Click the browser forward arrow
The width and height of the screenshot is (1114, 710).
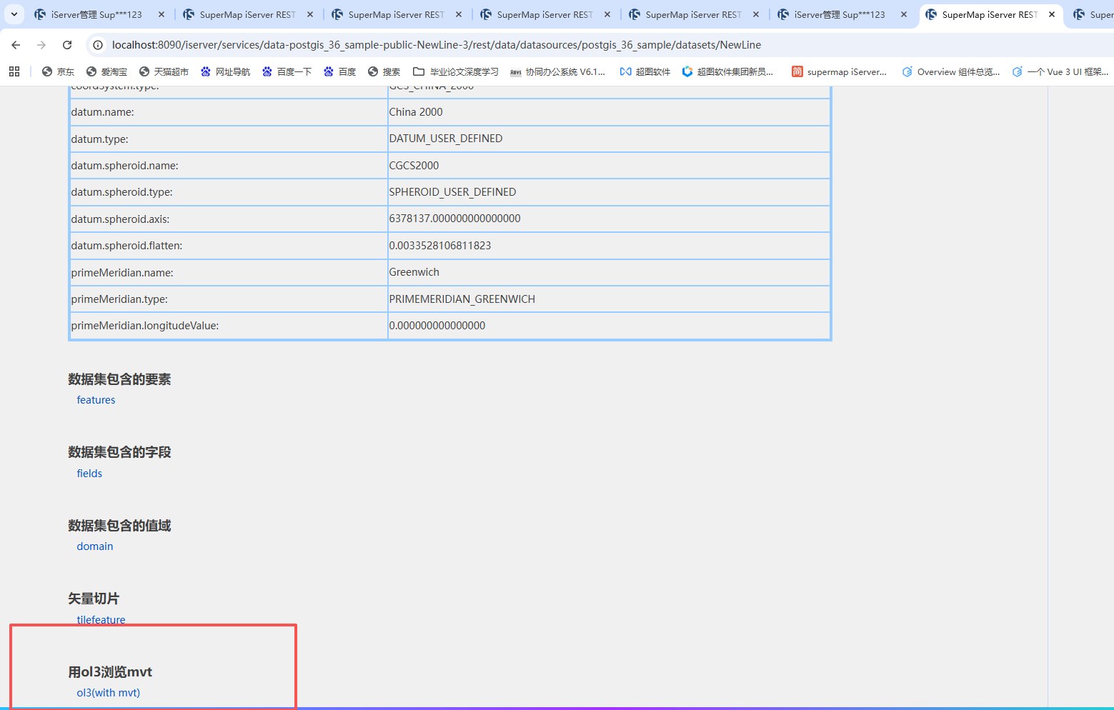(x=41, y=45)
